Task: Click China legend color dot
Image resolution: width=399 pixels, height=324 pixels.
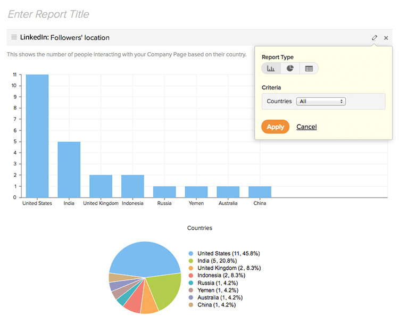Action: [x=191, y=305]
